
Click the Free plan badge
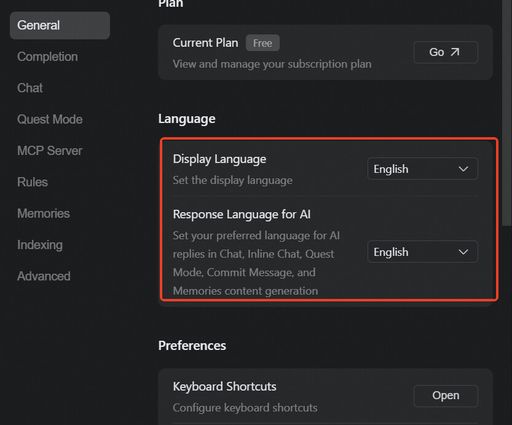pyautogui.click(x=262, y=43)
